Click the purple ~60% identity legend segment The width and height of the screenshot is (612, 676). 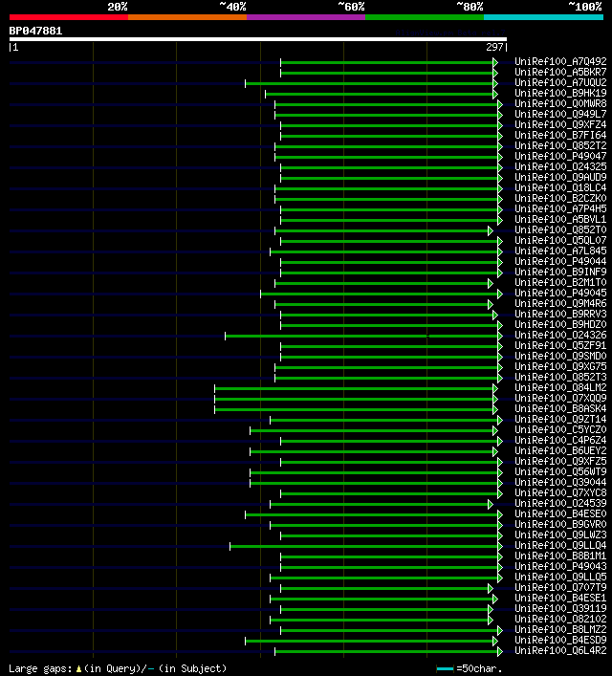coord(306,17)
